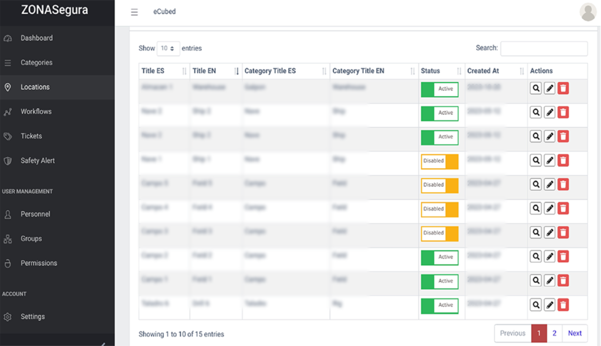The image size is (601, 346).
Task: Toggle the Active switch in first row
Action: point(439,89)
